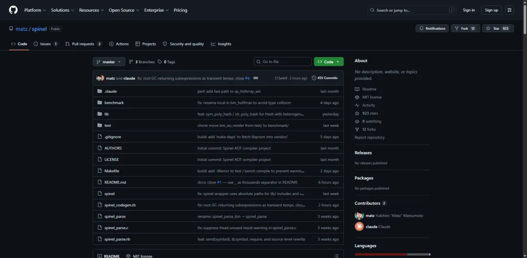Open the Makefile file
The height and width of the screenshot is (258, 527).
pos(112,171)
